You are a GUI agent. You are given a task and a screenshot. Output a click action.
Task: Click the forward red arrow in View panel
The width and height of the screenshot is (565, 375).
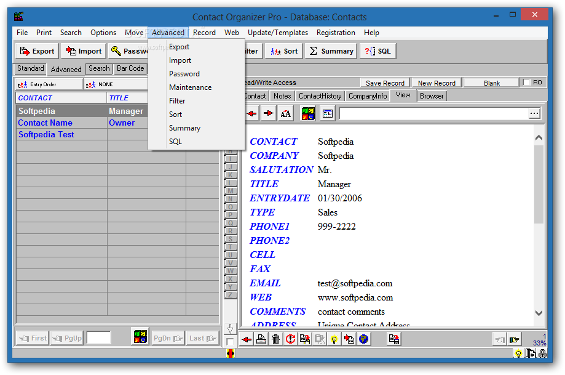(x=268, y=114)
